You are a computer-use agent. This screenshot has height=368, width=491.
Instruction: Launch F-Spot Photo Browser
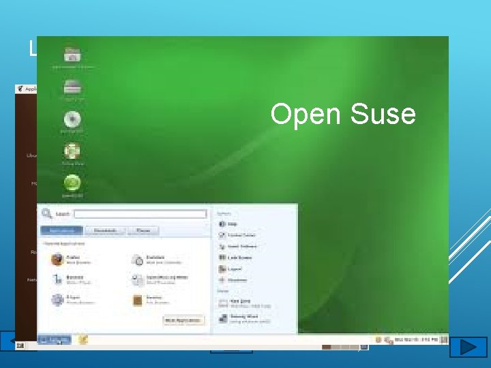pos(73,299)
